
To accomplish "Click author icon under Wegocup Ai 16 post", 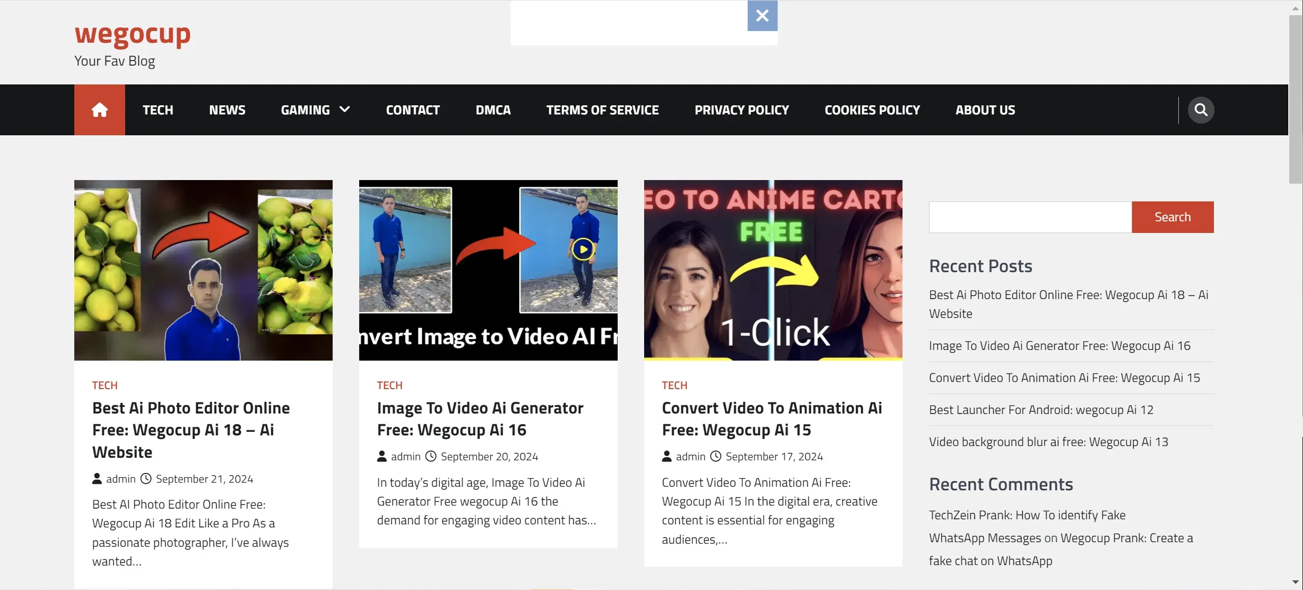I will (382, 456).
